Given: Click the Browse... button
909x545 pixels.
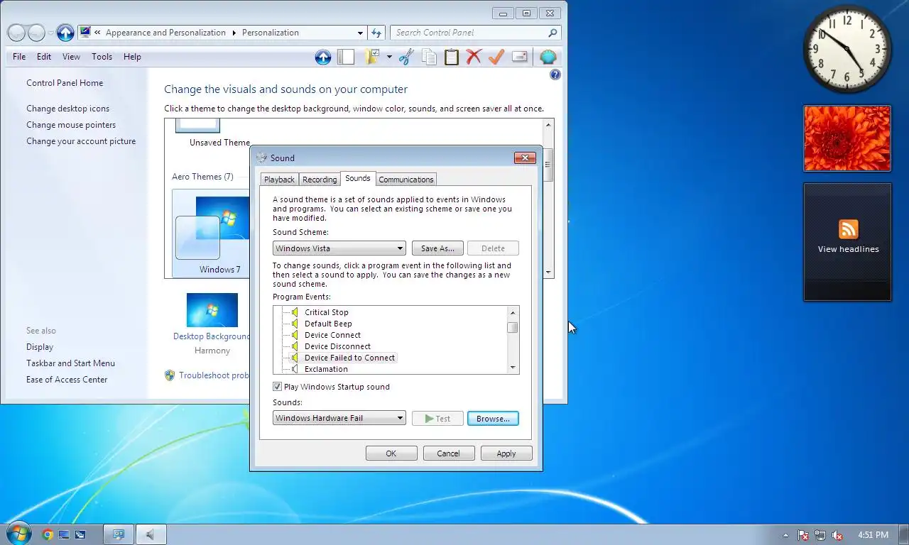Looking at the screenshot, I should point(493,419).
